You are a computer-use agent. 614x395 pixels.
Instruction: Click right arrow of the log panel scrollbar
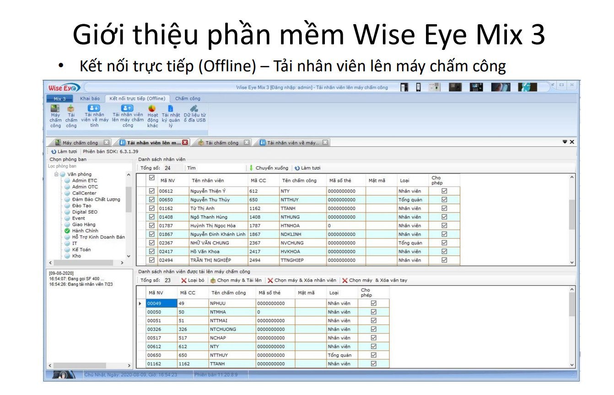pyautogui.click(x=129, y=366)
